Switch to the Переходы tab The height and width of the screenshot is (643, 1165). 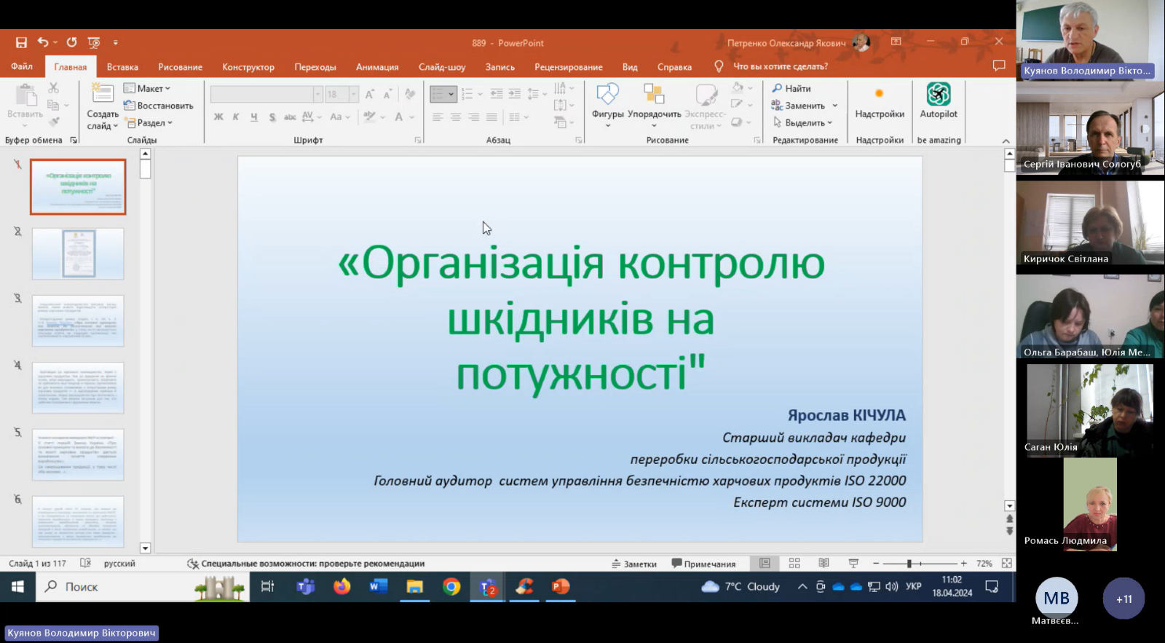click(x=315, y=67)
